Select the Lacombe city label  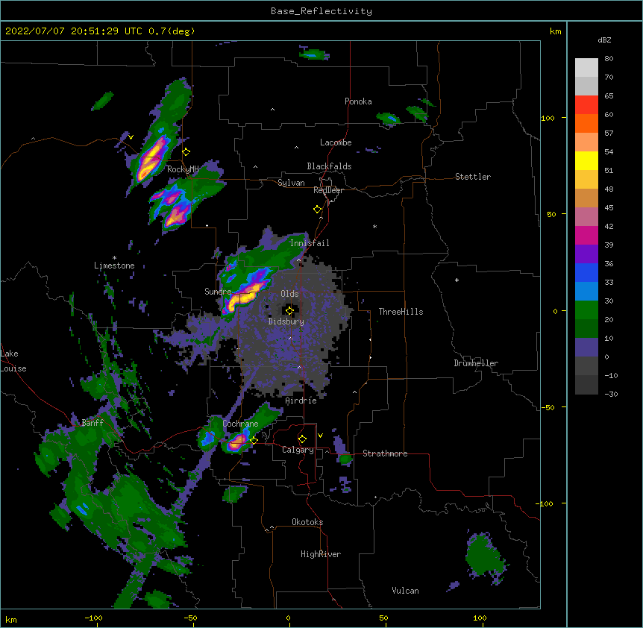click(x=336, y=142)
